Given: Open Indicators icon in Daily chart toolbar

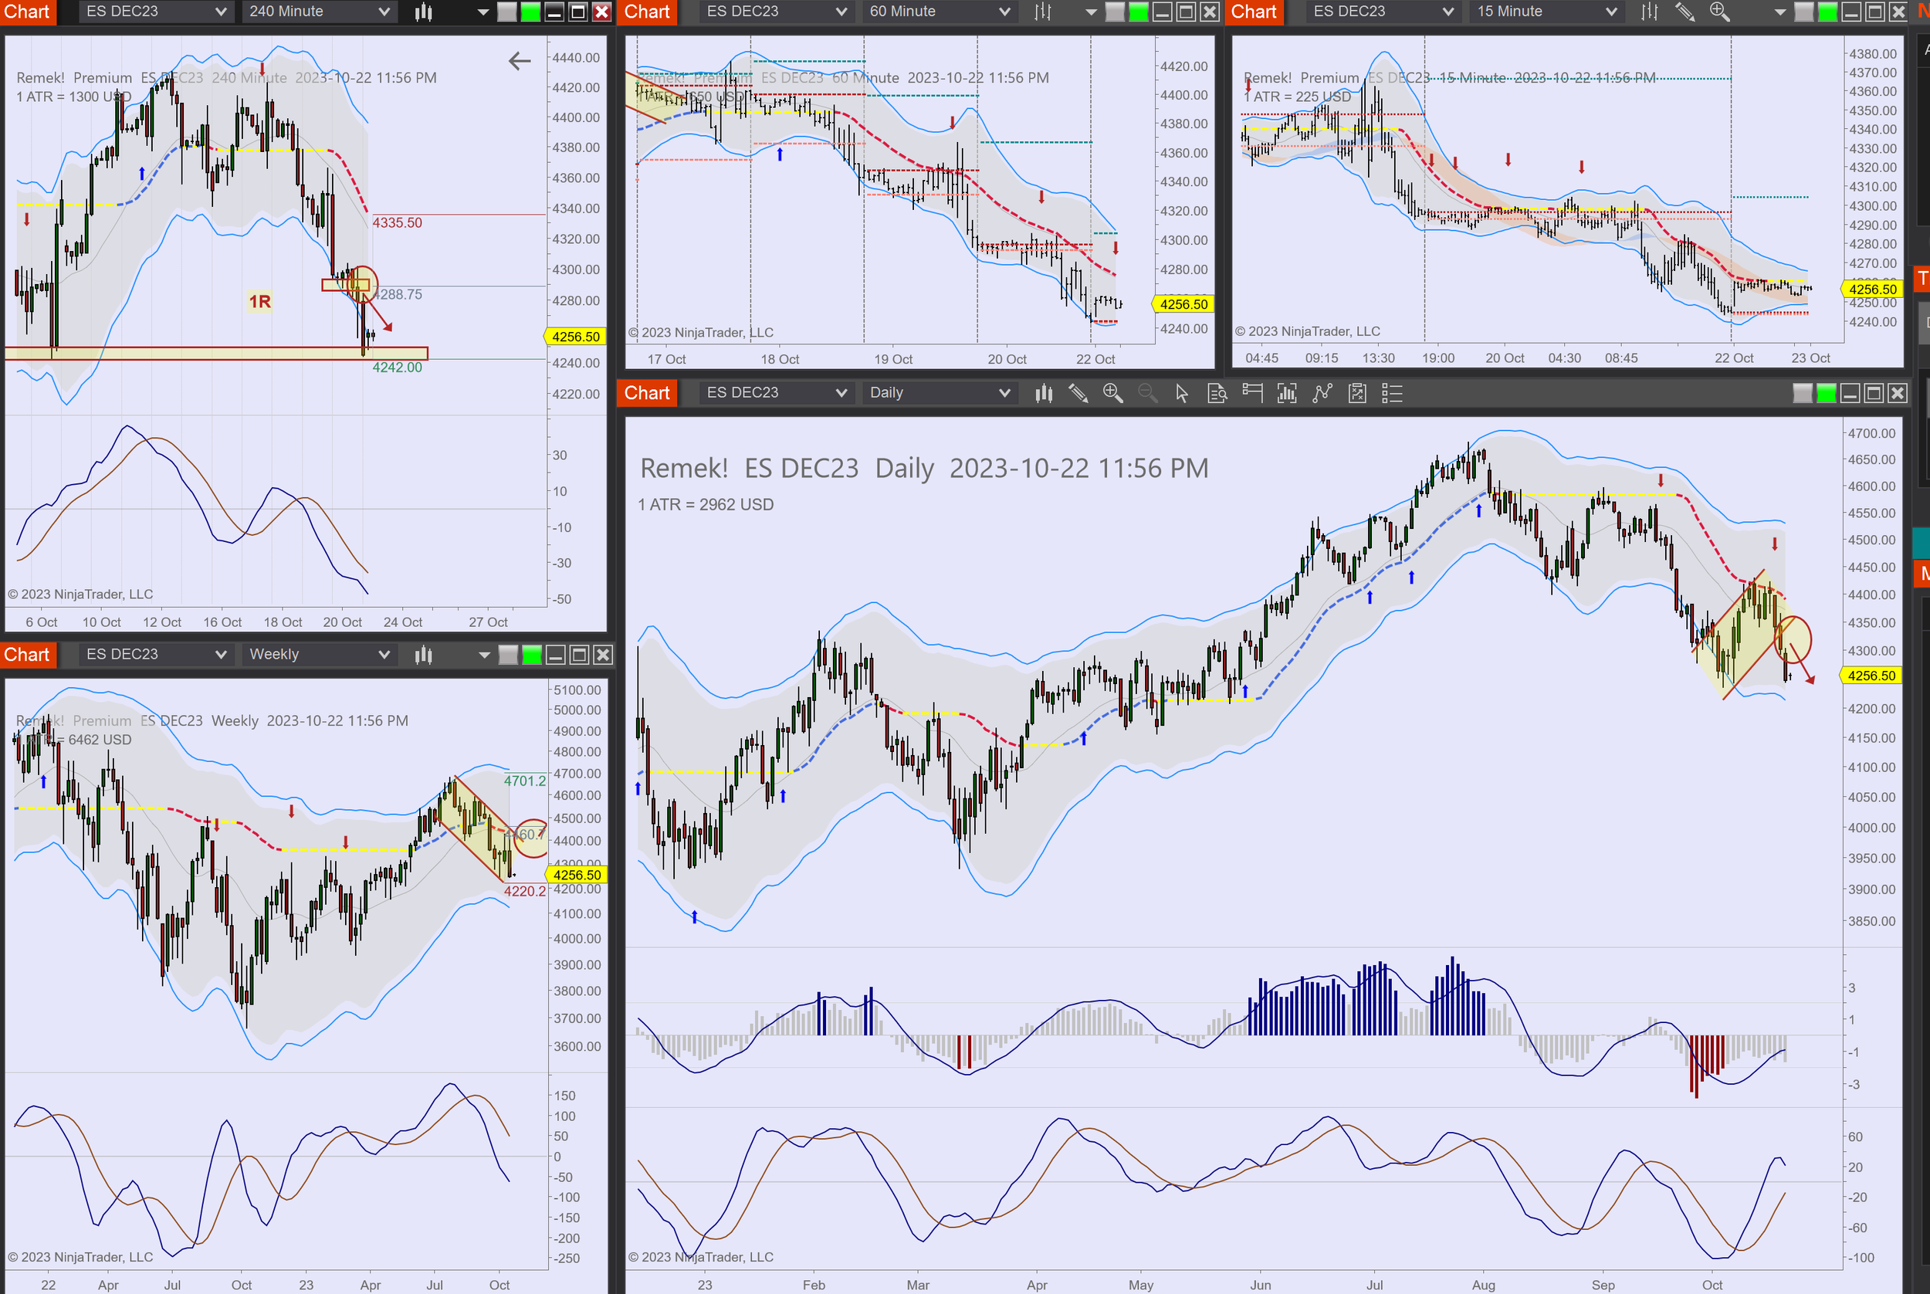Looking at the screenshot, I should [x=1322, y=394].
